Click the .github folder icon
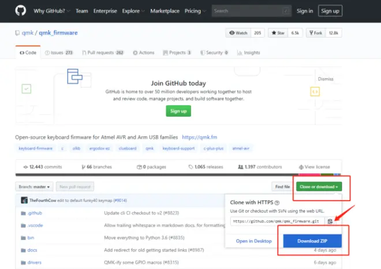 (23, 213)
